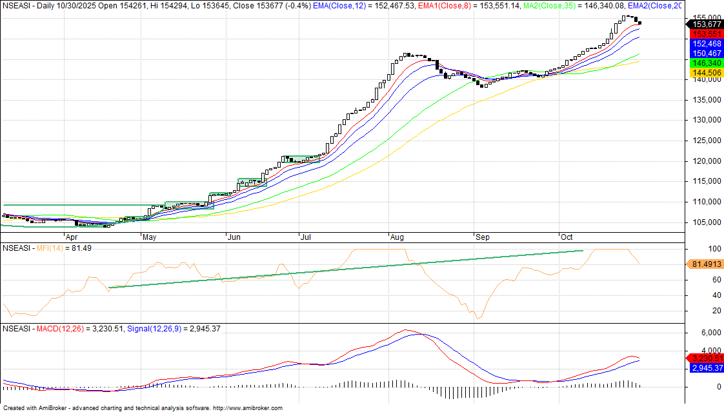Select the May marker on the date axis
724x412 pixels.
[x=149, y=237]
